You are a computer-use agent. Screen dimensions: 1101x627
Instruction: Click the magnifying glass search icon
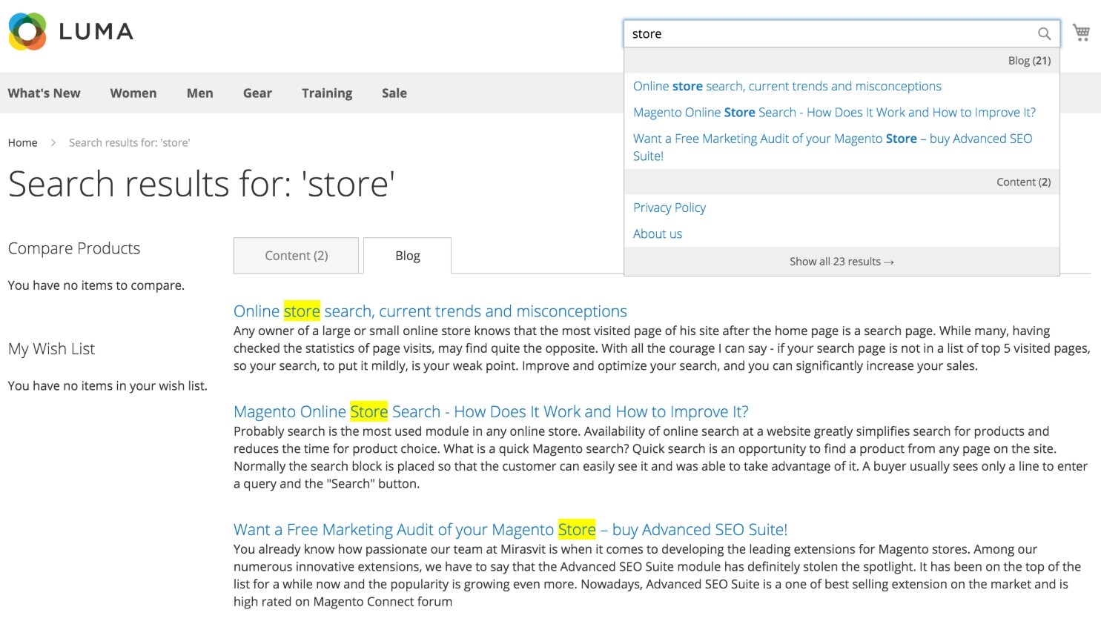click(1044, 33)
